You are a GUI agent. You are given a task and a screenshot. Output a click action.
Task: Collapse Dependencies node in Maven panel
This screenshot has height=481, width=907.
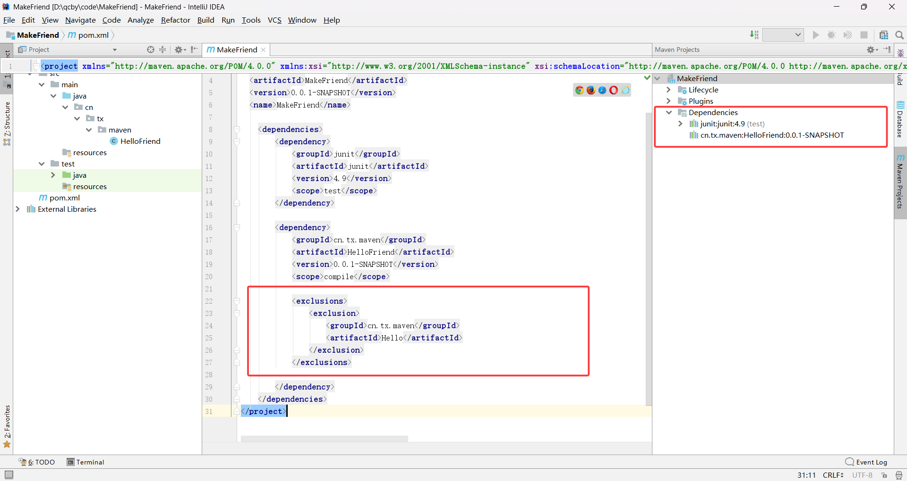(668, 112)
